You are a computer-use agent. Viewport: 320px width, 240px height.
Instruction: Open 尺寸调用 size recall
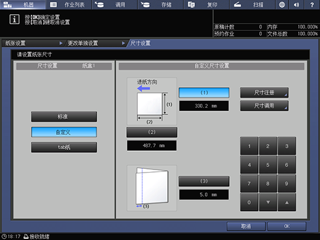tap(264, 106)
